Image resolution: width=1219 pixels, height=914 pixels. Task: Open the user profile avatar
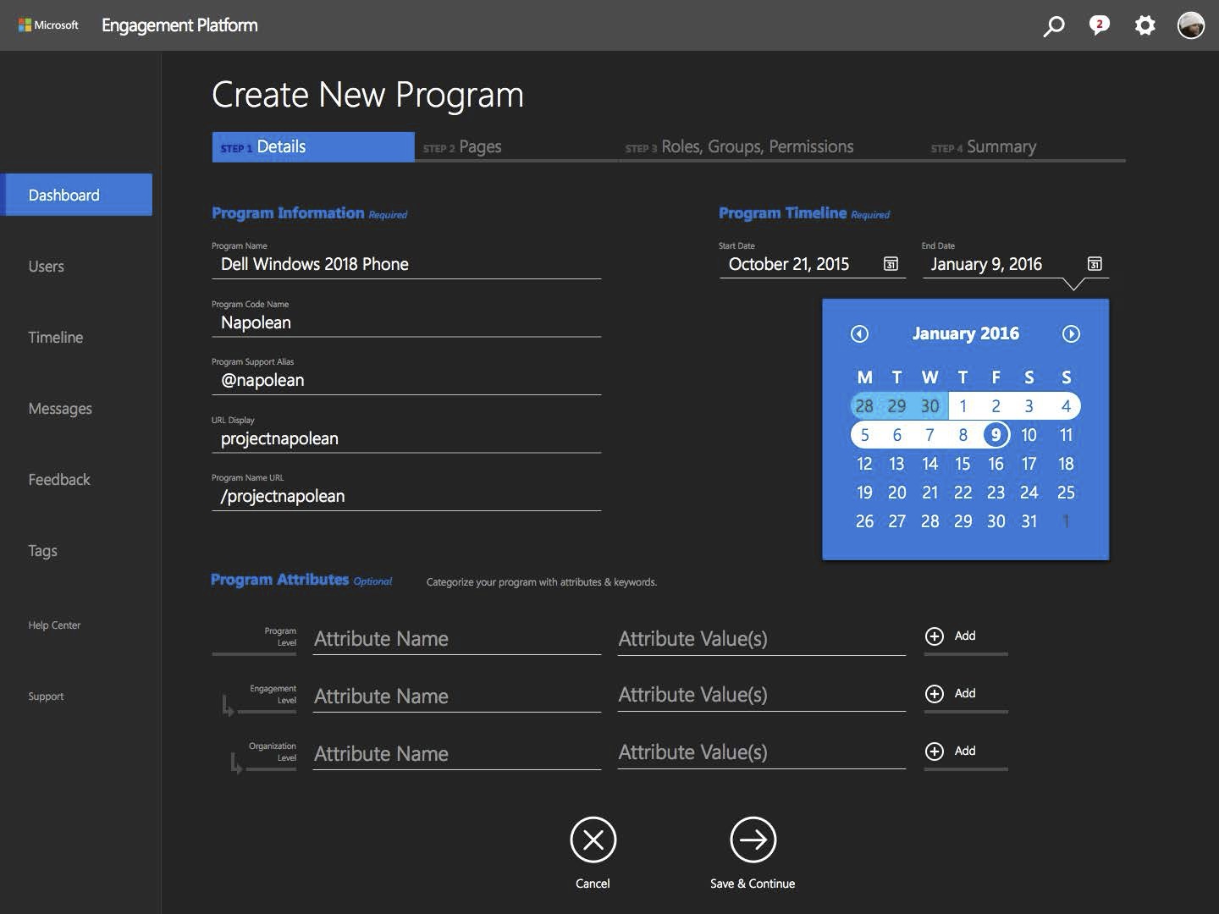tap(1190, 25)
